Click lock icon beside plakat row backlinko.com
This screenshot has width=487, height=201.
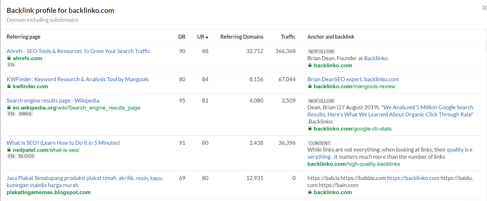[310, 192]
